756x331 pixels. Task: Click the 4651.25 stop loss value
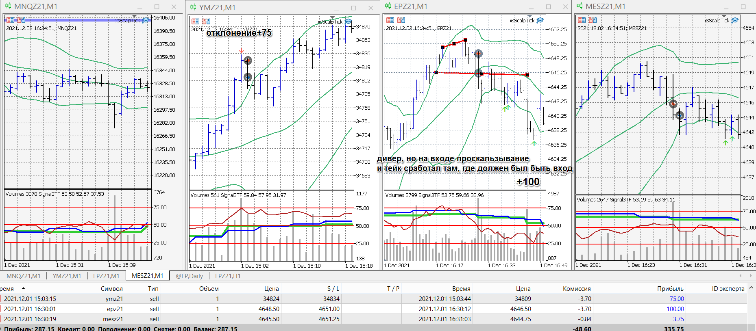[329, 319]
